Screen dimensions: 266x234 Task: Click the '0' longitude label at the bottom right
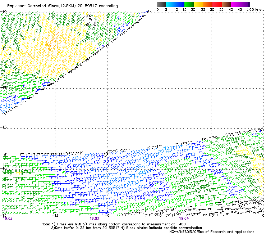click(263, 216)
